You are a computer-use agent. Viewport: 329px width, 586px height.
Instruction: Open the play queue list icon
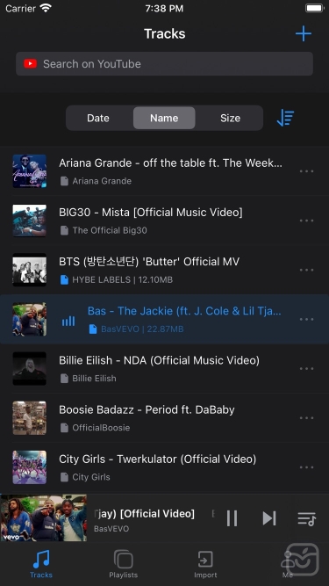(x=306, y=518)
